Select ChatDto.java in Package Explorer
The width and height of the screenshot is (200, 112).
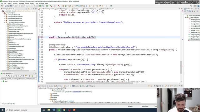(13, 43)
